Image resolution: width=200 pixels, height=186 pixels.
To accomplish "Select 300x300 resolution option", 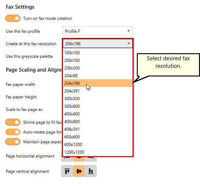I will pos(98,99).
